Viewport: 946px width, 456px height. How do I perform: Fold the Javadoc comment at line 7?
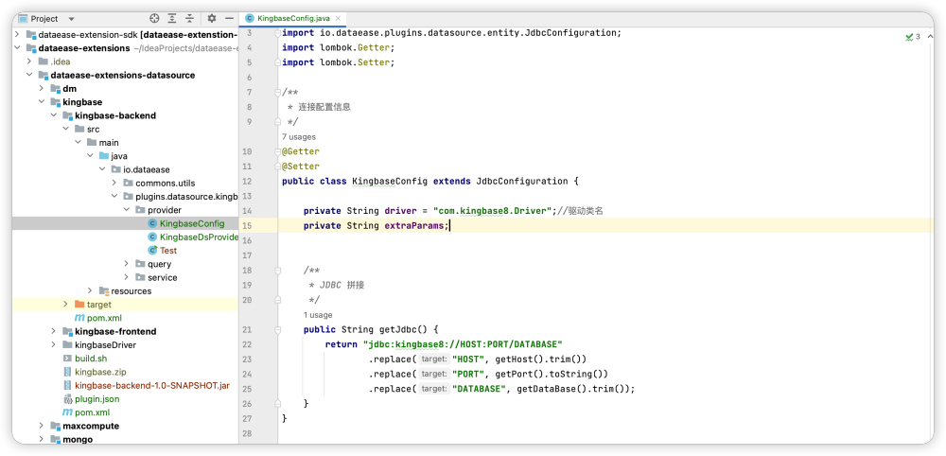click(277, 93)
